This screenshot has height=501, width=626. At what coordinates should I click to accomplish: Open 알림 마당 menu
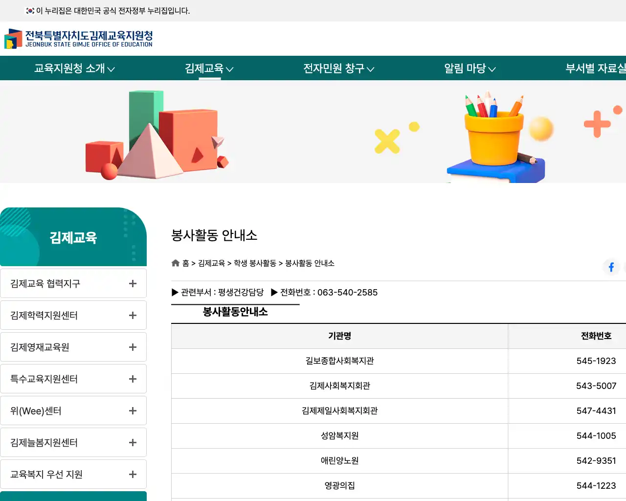point(470,68)
